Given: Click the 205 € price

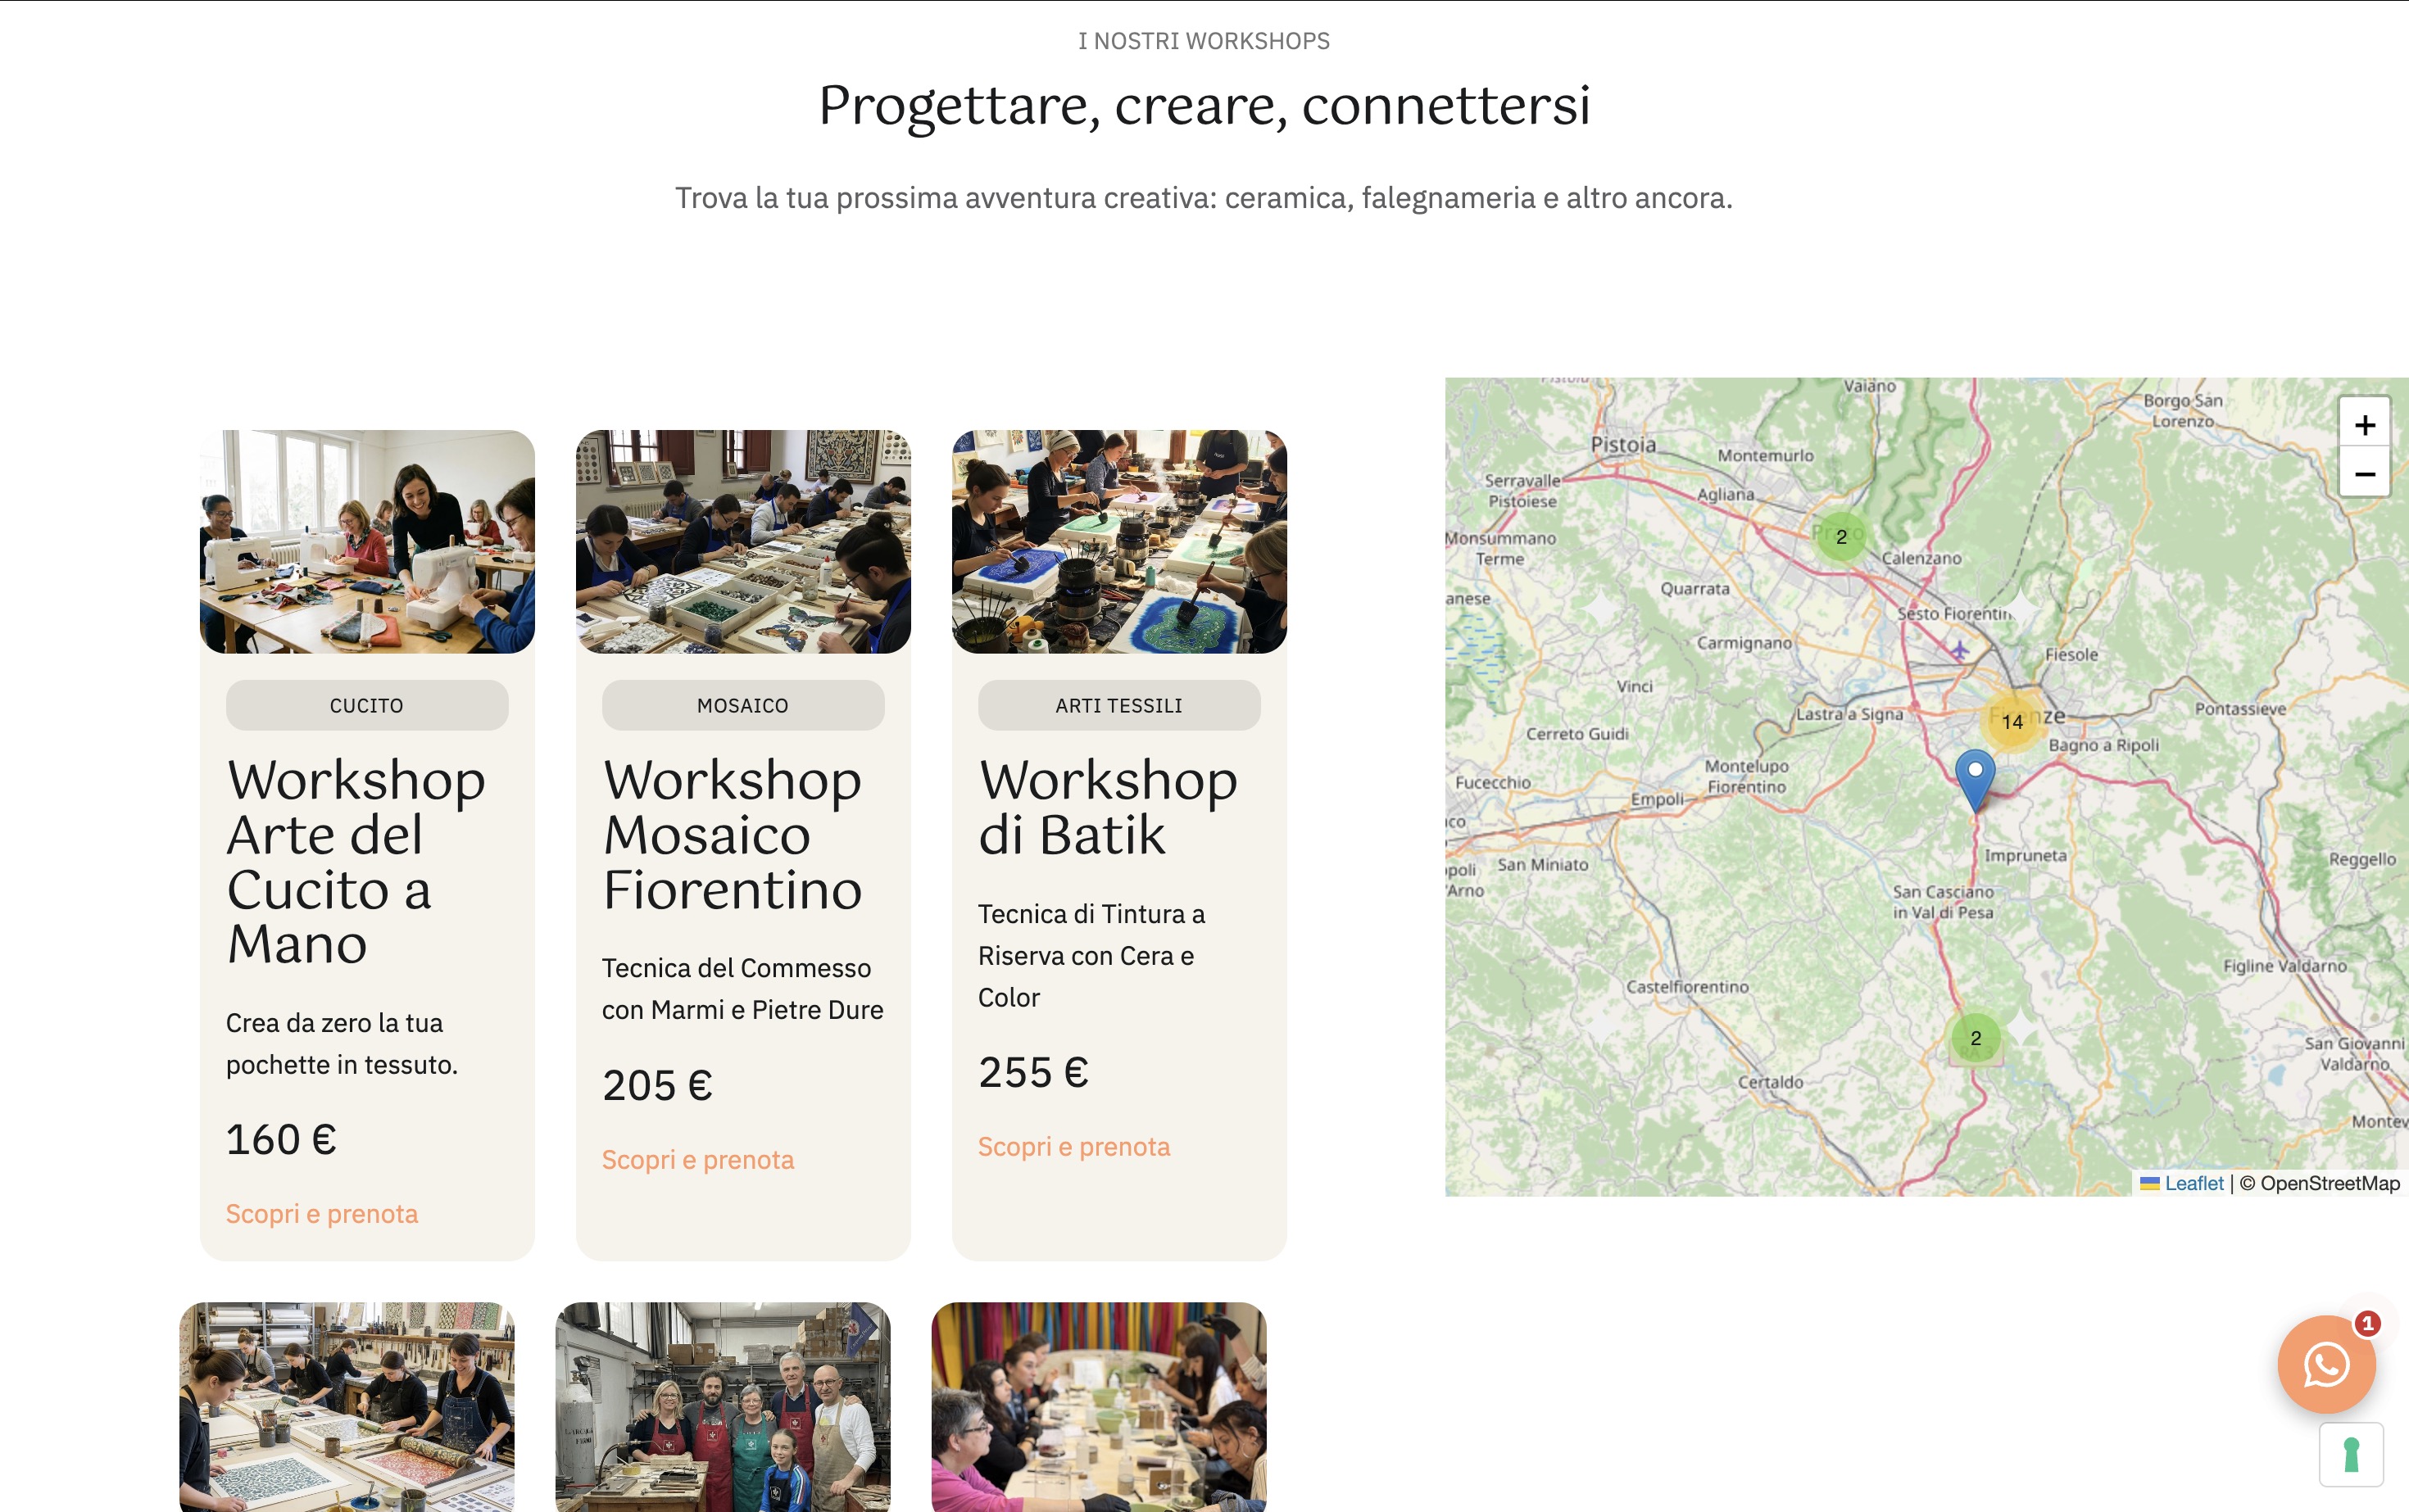Looking at the screenshot, I should pyautogui.click(x=657, y=1086).
